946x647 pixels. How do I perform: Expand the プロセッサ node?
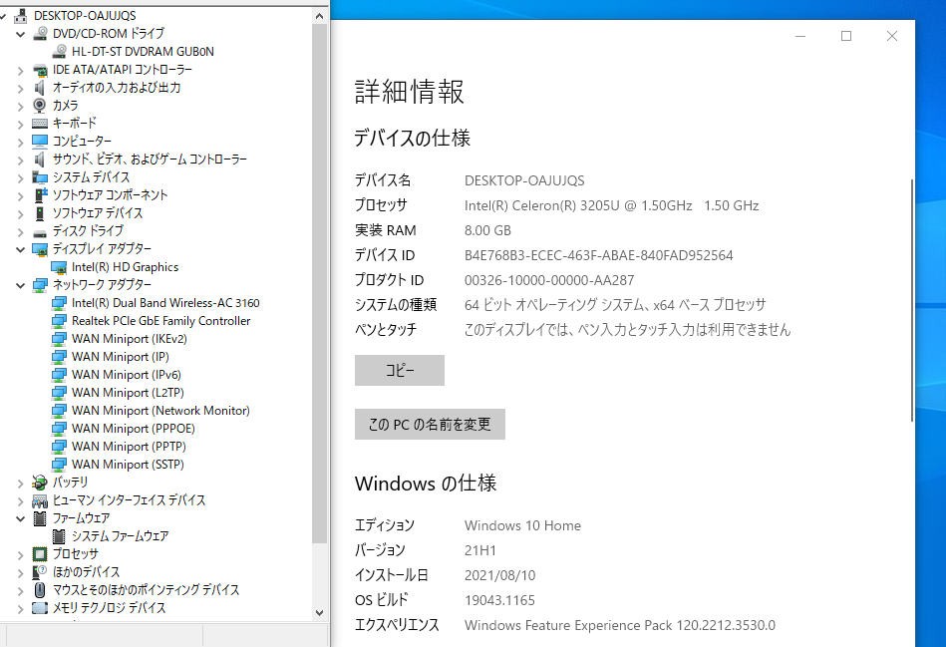[21, 554]
